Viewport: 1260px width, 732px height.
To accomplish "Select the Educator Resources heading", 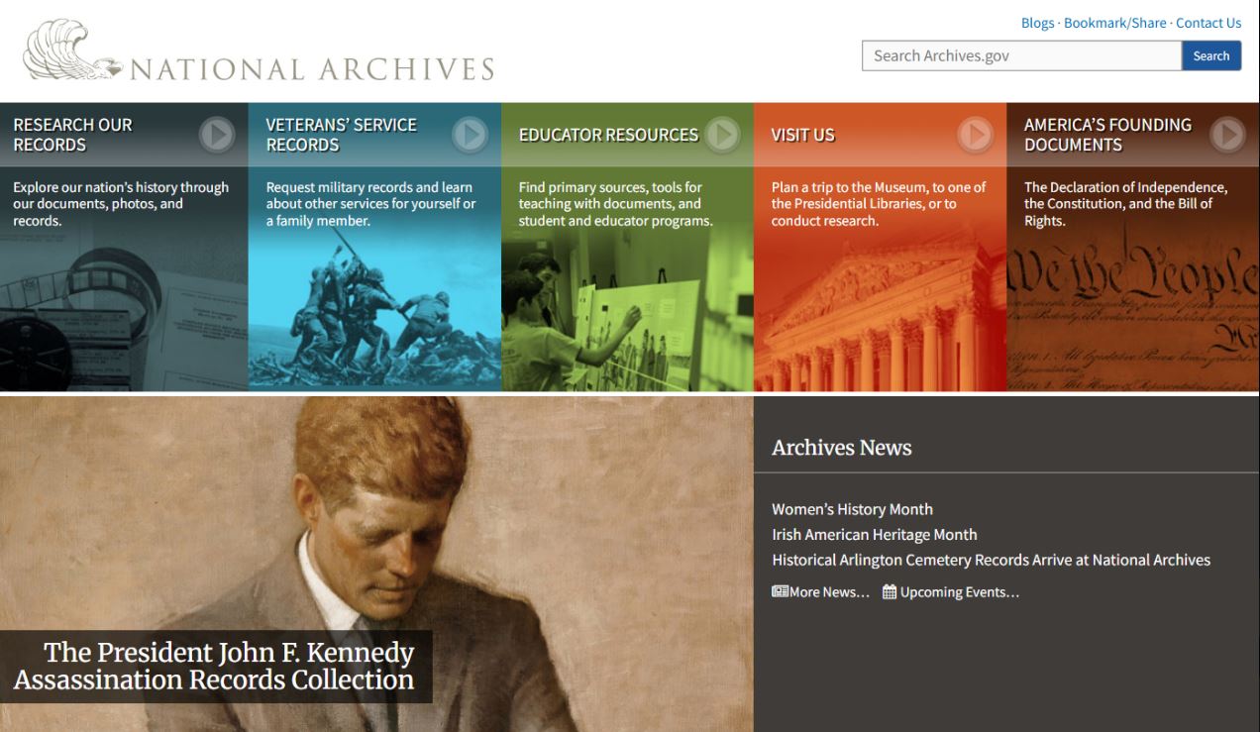I will (608, 135).
